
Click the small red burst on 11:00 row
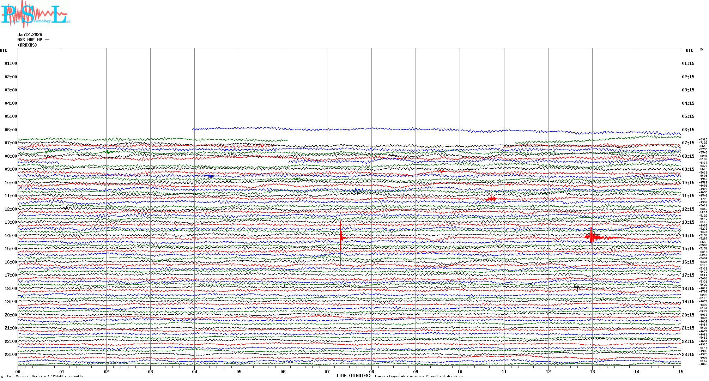(x=491, y=199)
